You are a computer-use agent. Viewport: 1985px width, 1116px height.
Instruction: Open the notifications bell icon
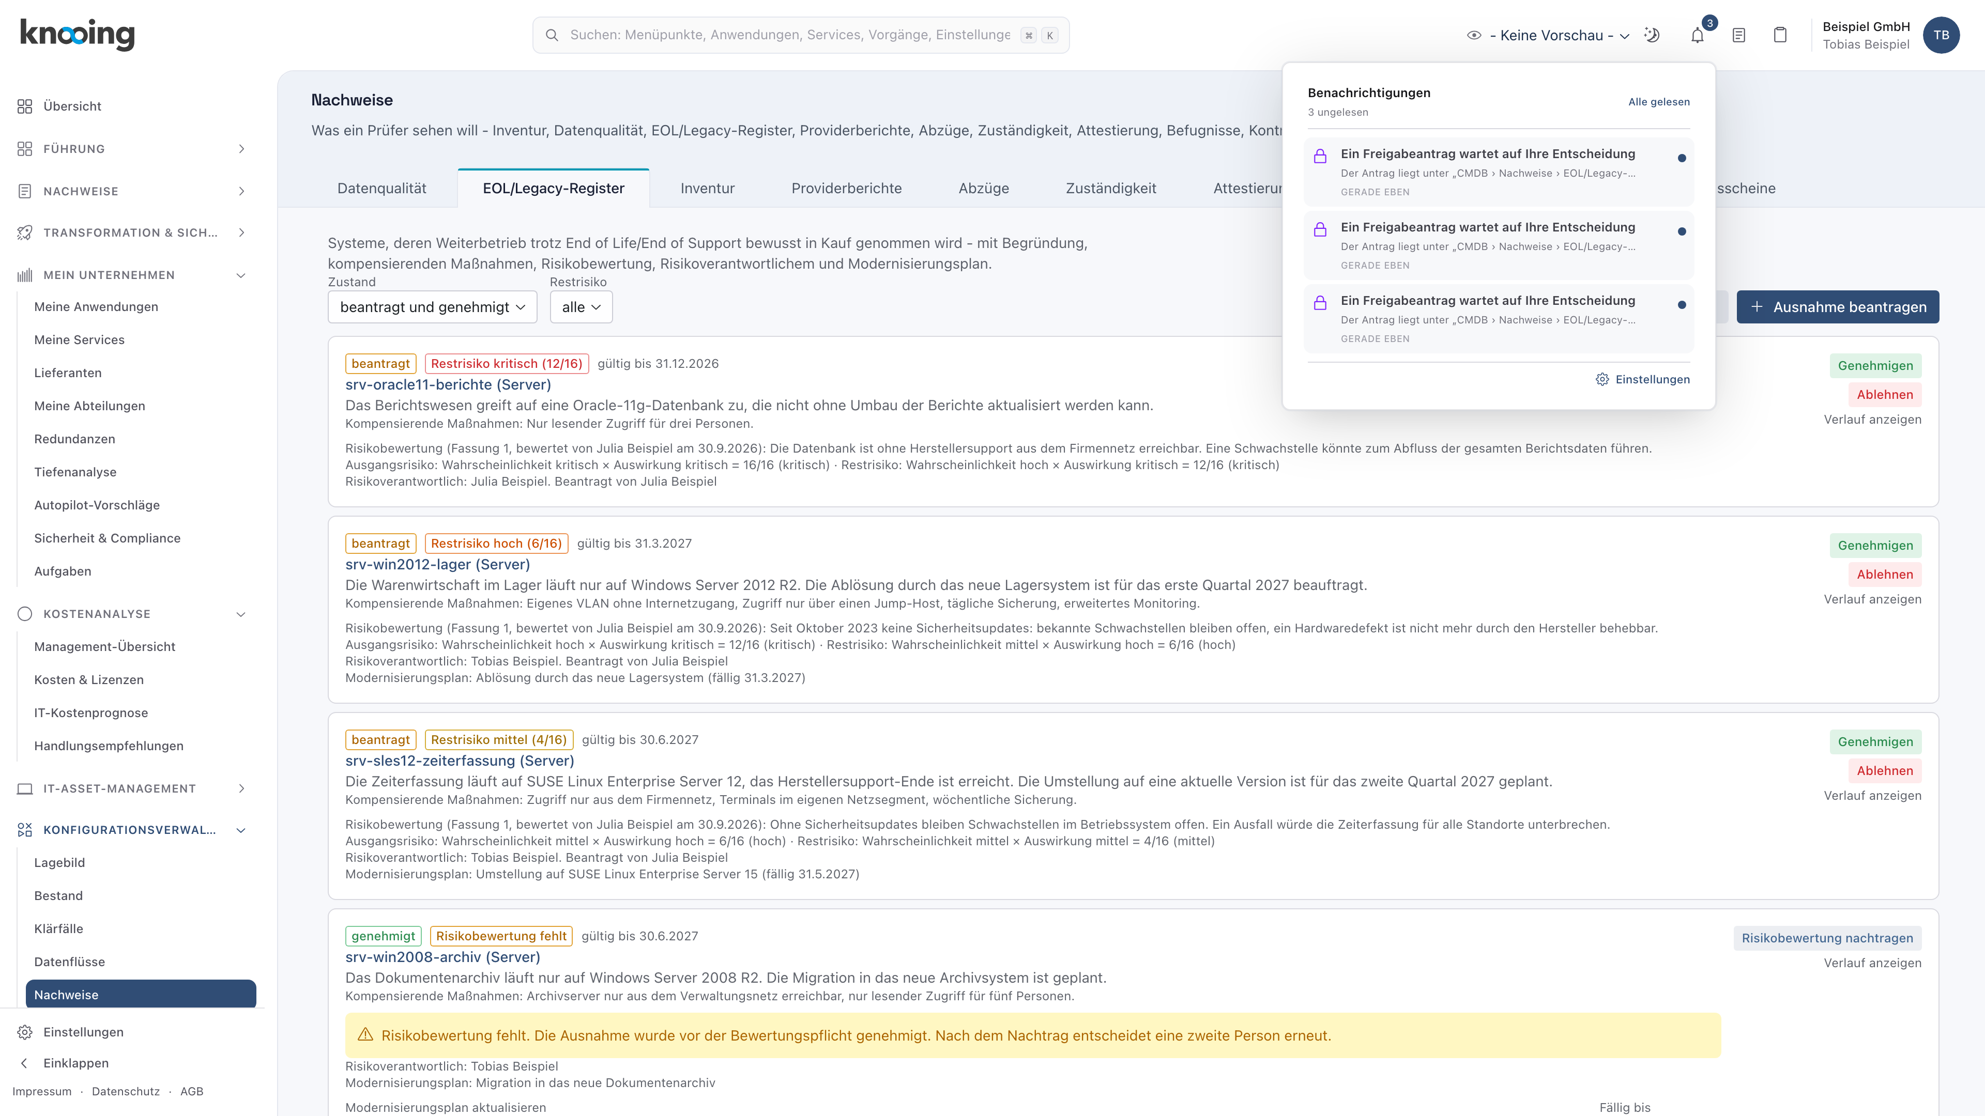point(1697,36)
